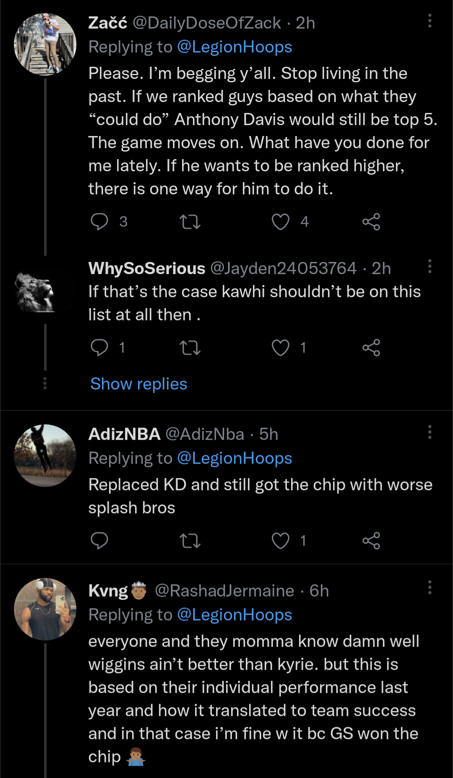Open more options on Začć's tweet

coord(430,21)
